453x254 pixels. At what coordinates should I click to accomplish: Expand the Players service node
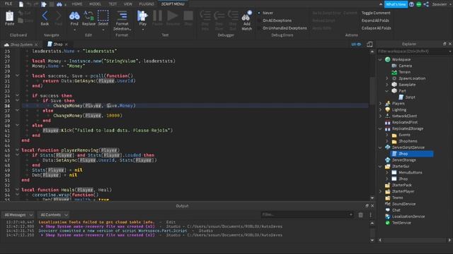pos(380,104)
